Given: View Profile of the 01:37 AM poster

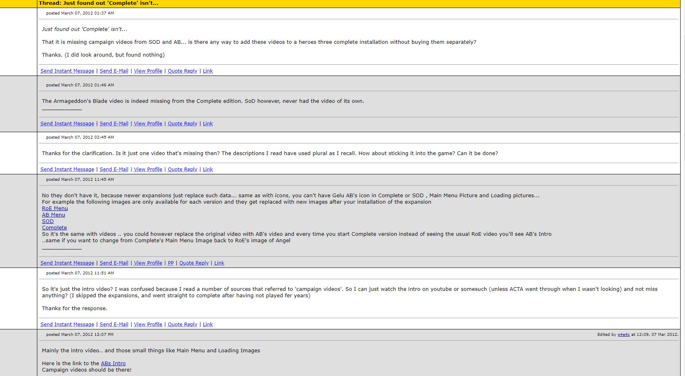Looking at the screenshot, I should point(148,71).
